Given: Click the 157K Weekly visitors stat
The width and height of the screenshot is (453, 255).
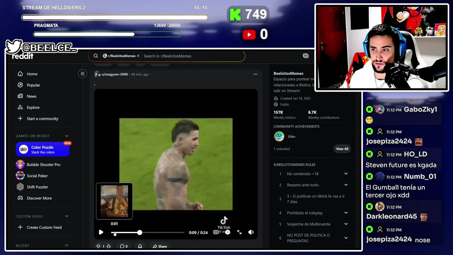Looking at the screenshot, I should tap(284, 115).
